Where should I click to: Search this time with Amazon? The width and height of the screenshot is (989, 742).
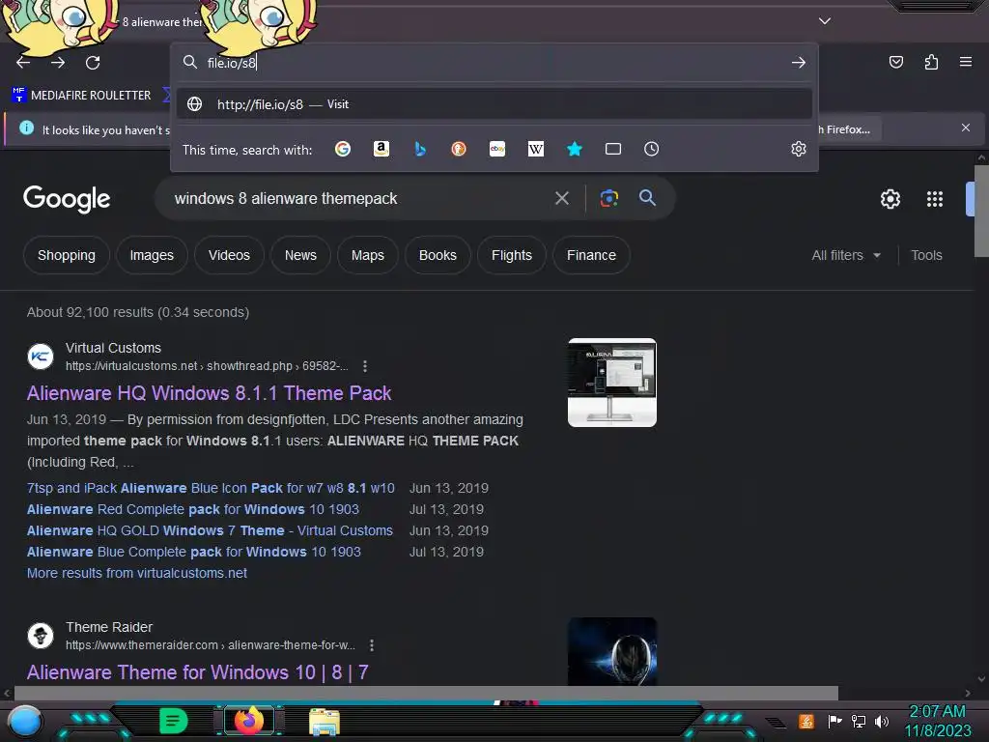point(381,149)
